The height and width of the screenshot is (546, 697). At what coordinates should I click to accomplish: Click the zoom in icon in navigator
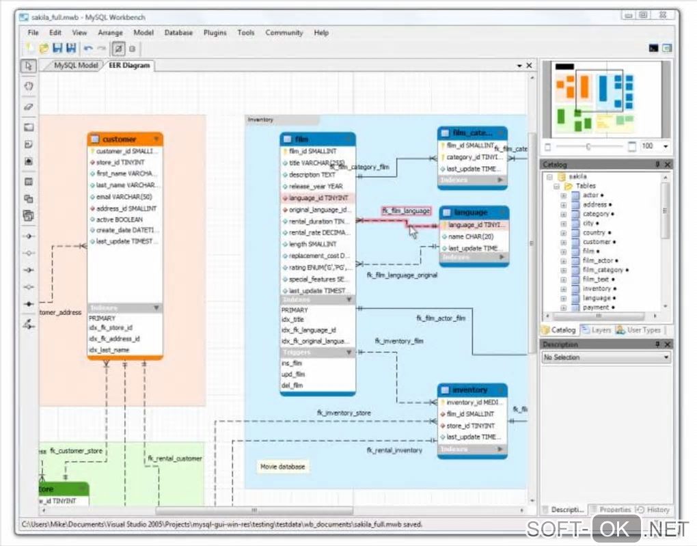(x=631, y=146)
